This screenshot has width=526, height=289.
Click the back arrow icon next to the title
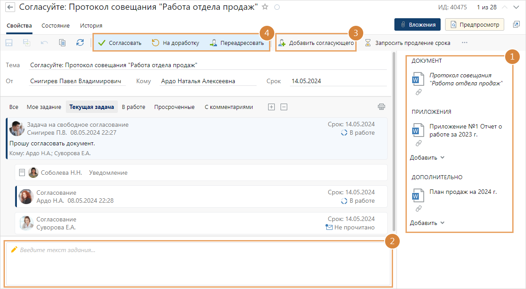[11, 7]
